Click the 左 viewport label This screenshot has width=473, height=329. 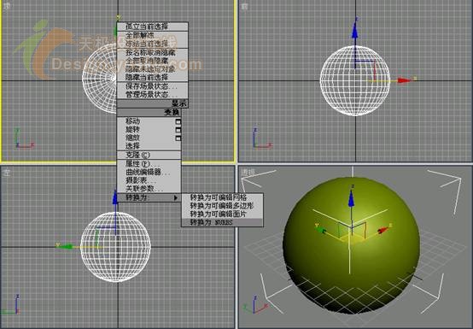tap(7, 173)
